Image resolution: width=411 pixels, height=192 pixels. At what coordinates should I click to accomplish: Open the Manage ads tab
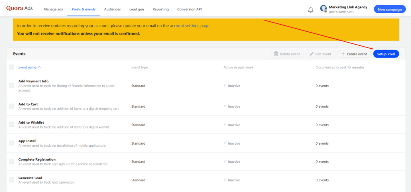click(x=54, y=9)
